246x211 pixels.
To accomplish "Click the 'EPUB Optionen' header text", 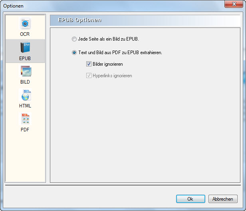I will click(80, 20).
